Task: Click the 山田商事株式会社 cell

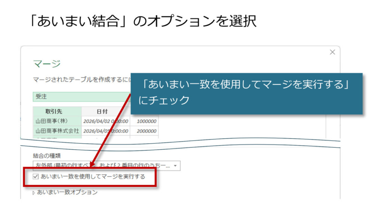Action: pos(57,131)
